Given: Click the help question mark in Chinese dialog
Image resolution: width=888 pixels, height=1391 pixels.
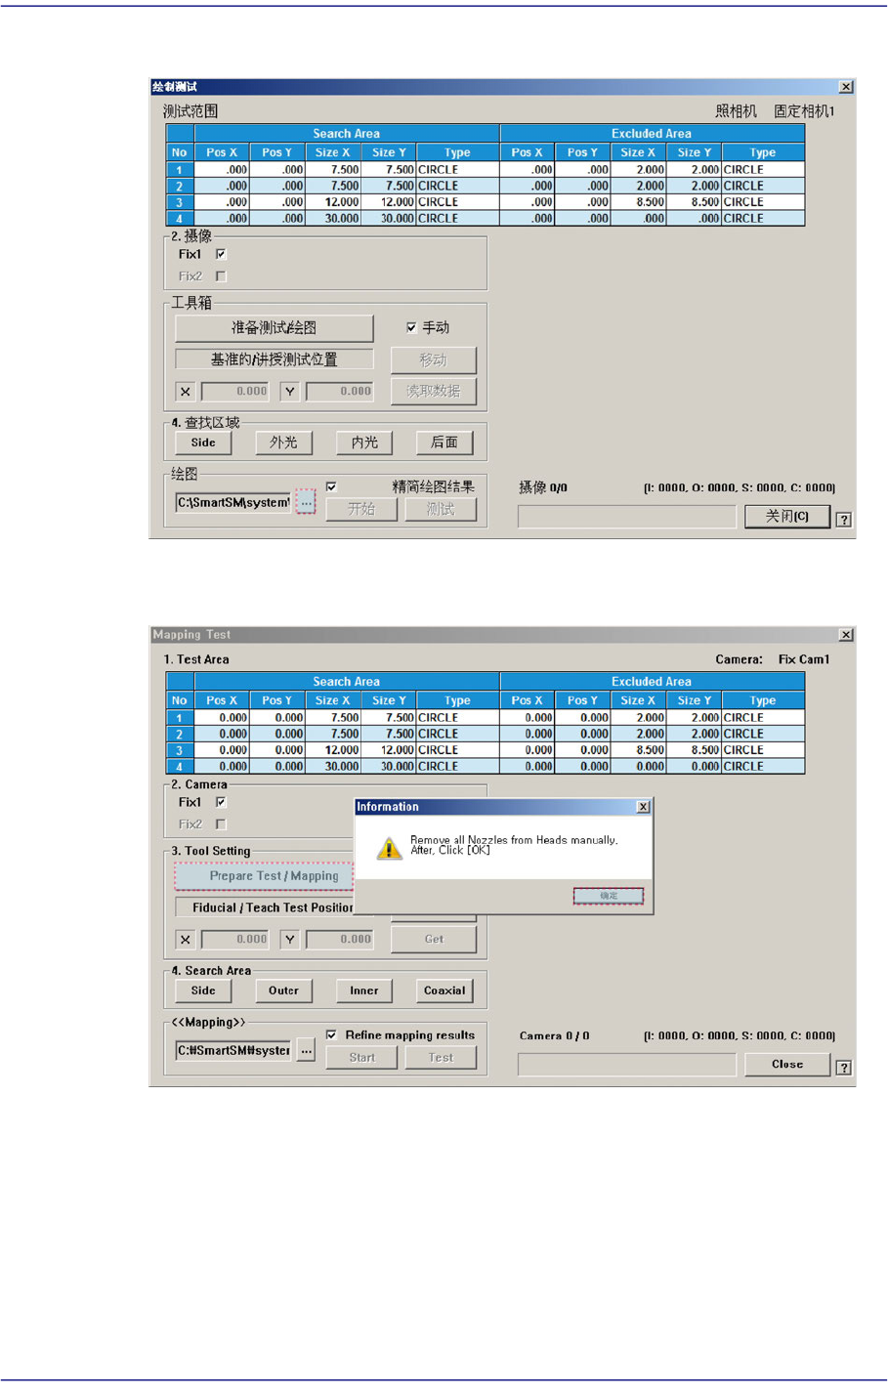Looking at the screenshot, I should coord(844,520).
